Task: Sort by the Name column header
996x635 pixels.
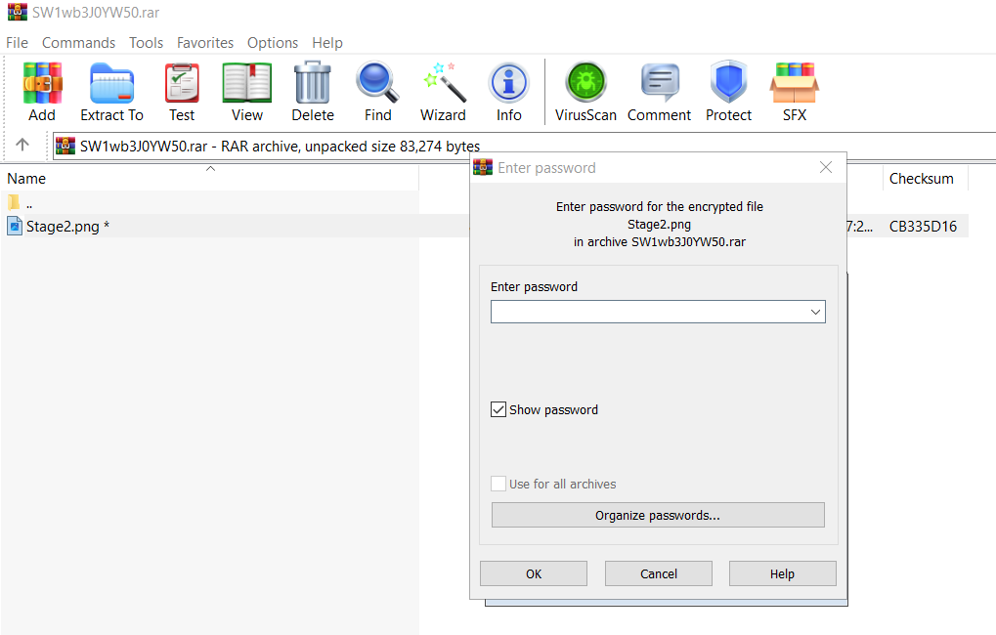Action: coord(209,179)
